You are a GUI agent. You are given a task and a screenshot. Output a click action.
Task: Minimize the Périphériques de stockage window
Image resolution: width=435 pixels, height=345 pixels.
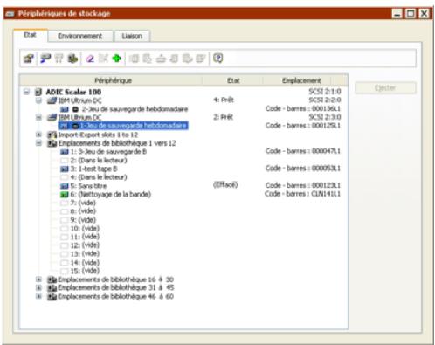[x=397, y=14]
